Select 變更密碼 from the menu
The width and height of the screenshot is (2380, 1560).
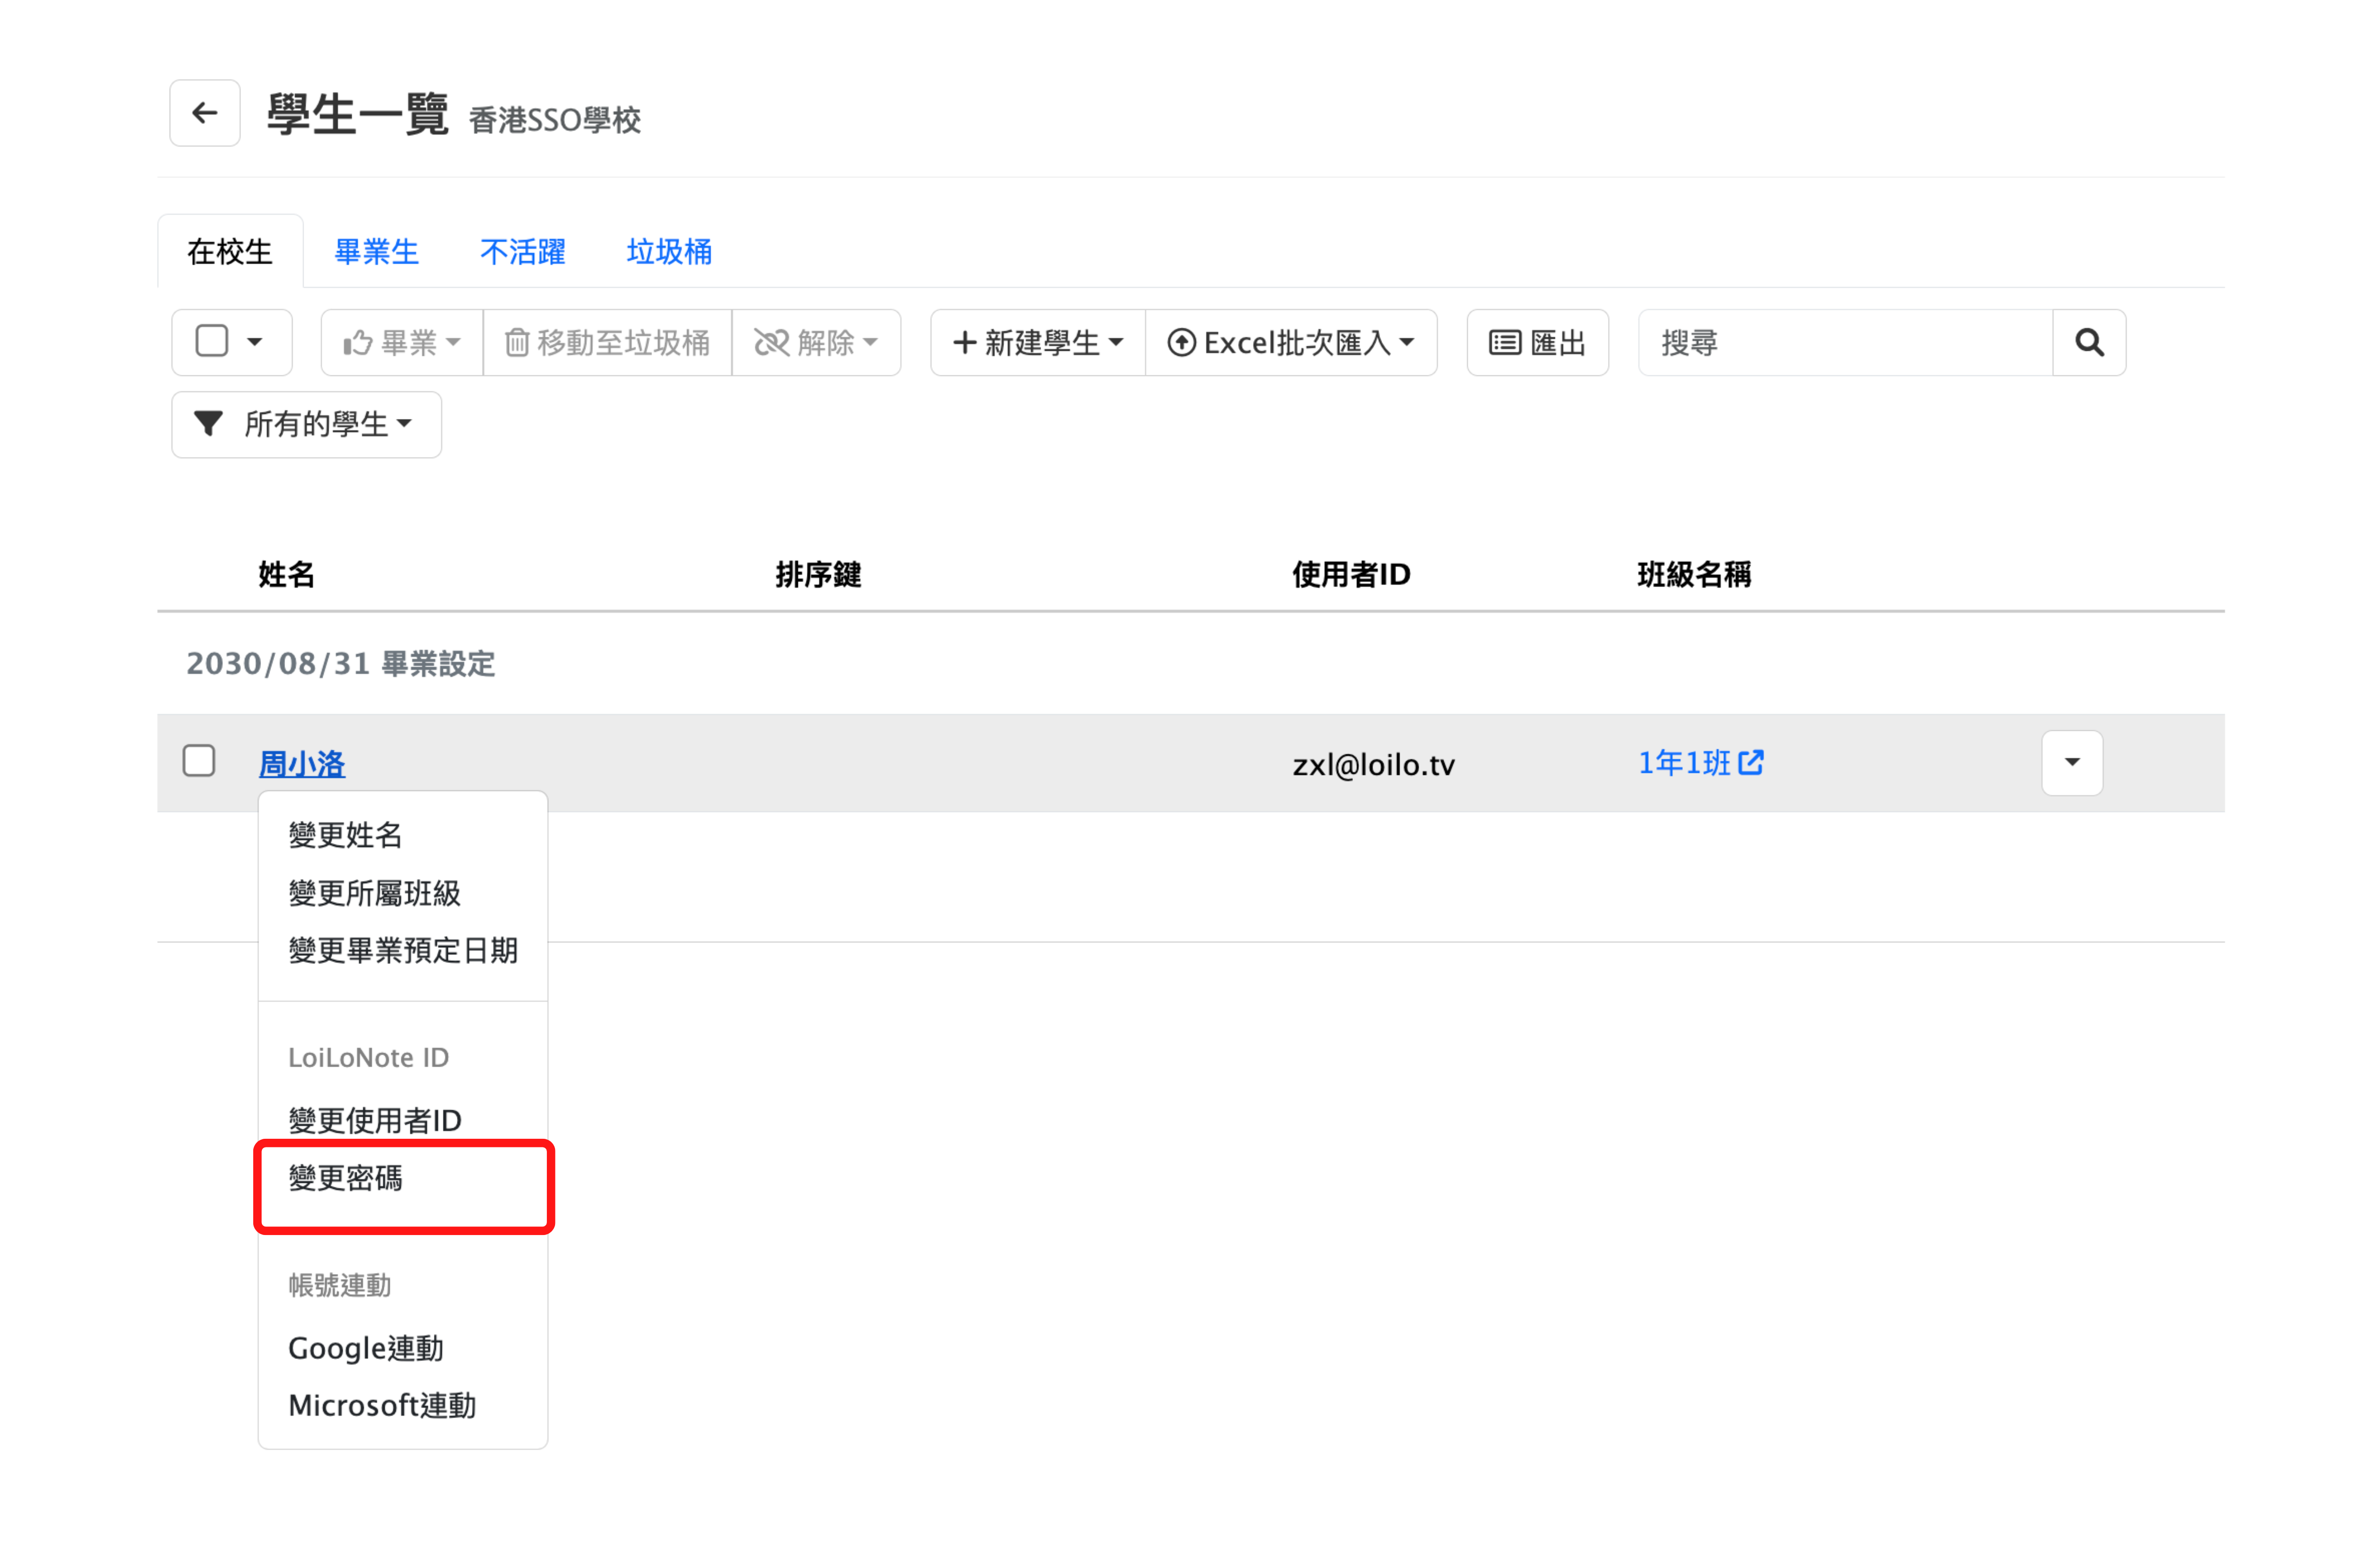coord(345,1178)
